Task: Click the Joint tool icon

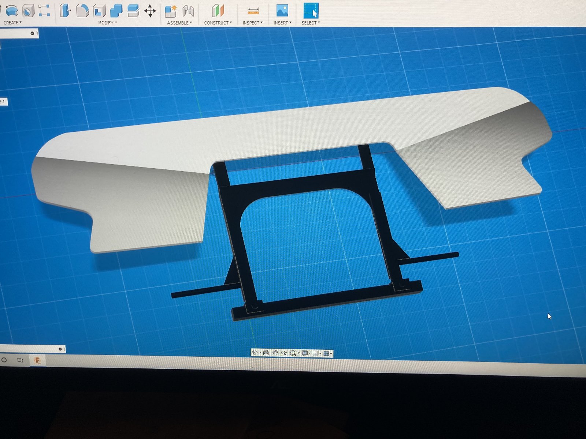Action: coord(188,11)
